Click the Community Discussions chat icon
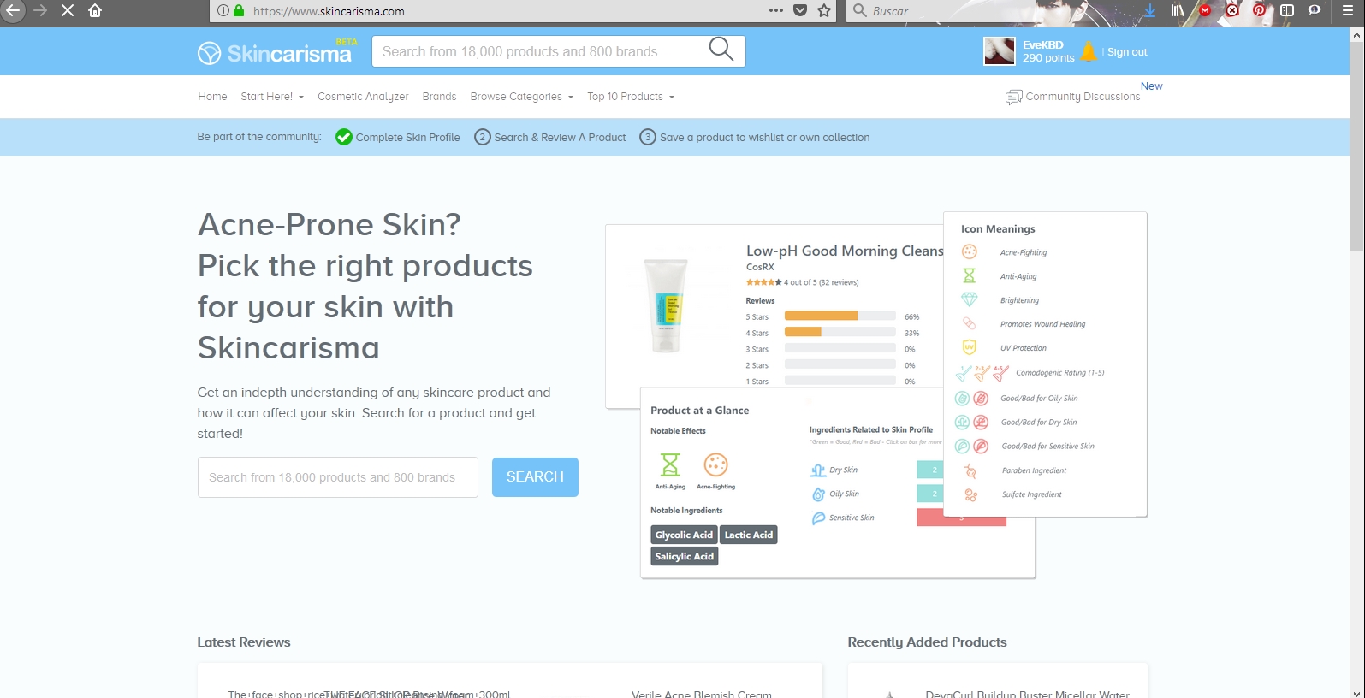Viewport: 1365px width, 698px height. coord(1013,97)
